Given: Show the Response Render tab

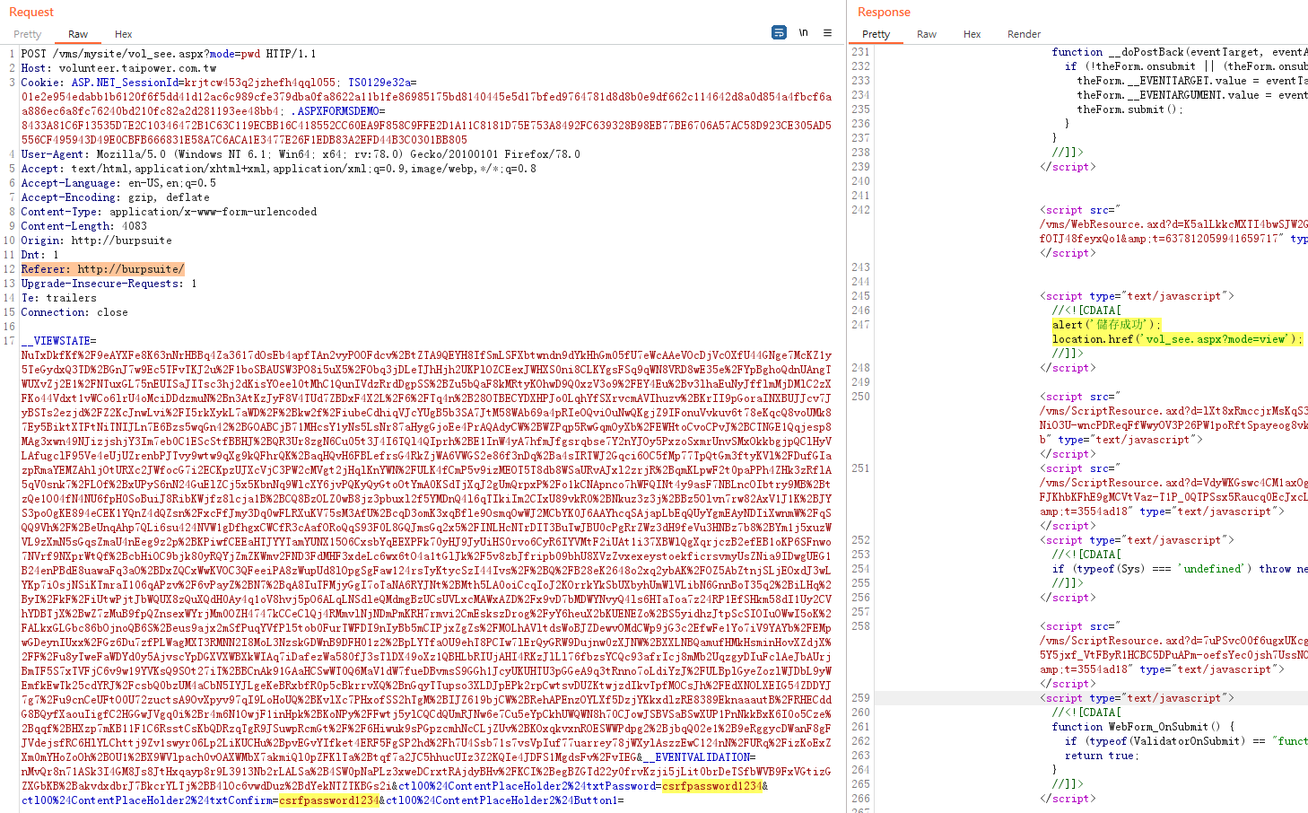Looking at the screenshot, I should pyautogui.click(x=1024, y=34).
